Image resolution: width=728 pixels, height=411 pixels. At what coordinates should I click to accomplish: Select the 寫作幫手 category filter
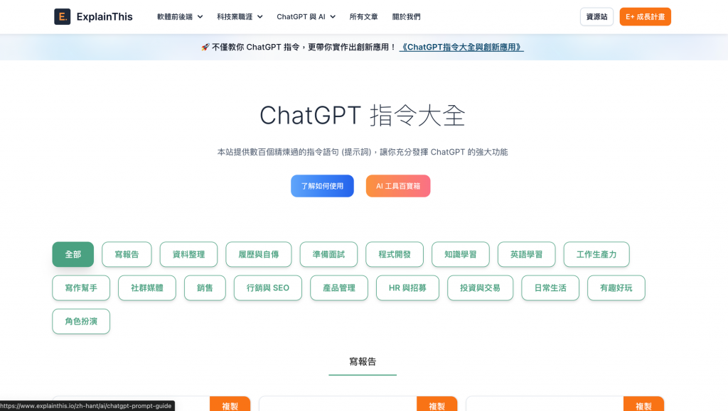pyautogui.click(x=81, y=287)
